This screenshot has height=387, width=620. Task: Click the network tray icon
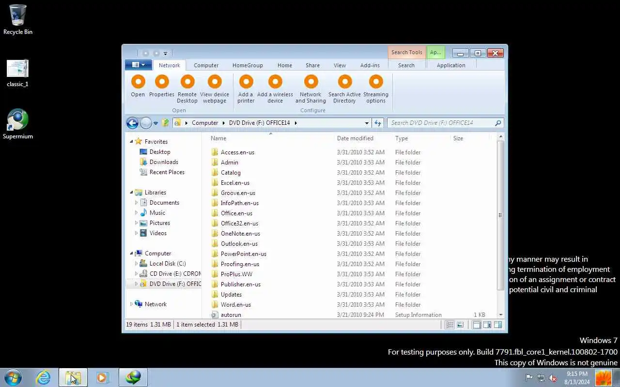[x=541, y=378]
